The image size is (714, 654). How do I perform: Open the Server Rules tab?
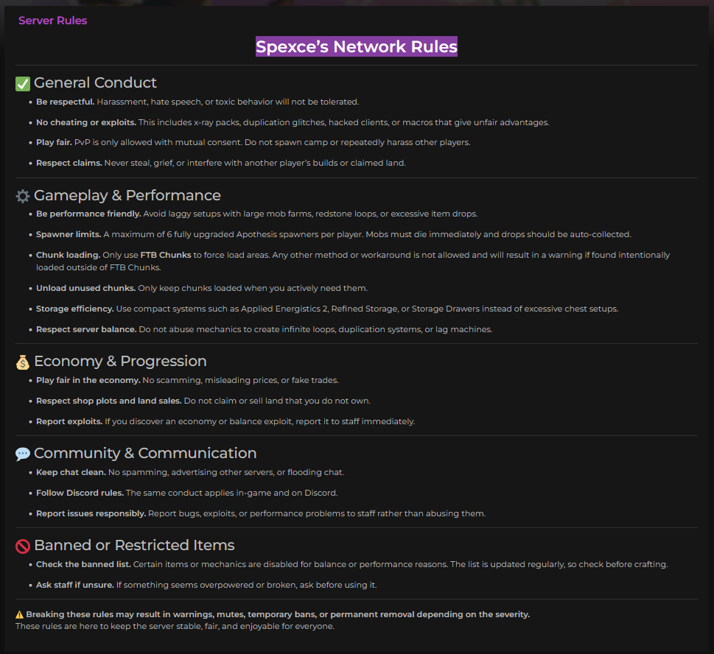[52, 21]
